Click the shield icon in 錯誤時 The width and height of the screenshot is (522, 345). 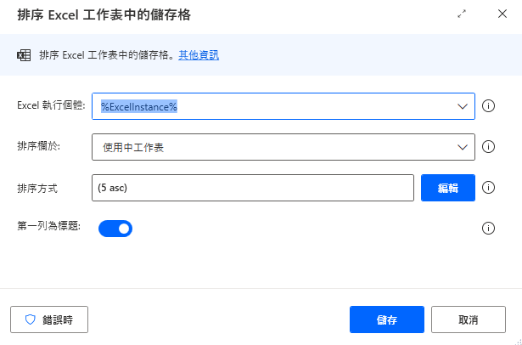pos(31,320)
